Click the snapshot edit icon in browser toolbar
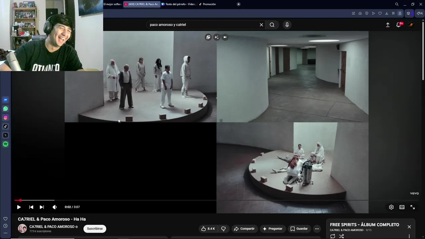Screen dimensions: 425x239 pyautogui.click(x=353, y=13)
